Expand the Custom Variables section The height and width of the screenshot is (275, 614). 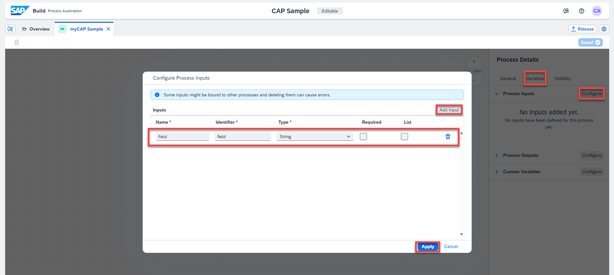[x=497, y=172]
